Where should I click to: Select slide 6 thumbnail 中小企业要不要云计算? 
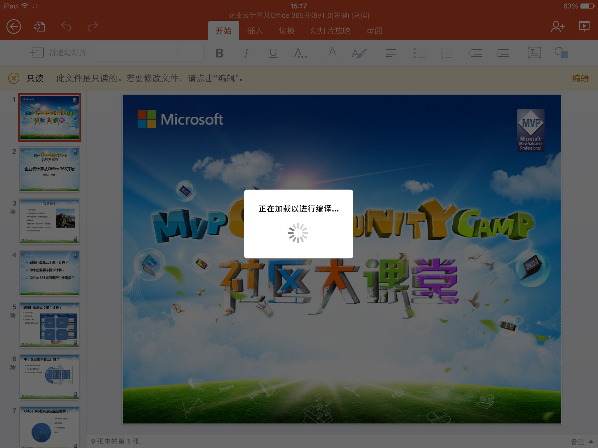point(50,377)
